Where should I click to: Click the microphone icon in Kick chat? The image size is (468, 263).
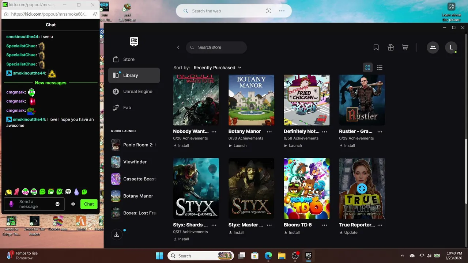[12, 204]
